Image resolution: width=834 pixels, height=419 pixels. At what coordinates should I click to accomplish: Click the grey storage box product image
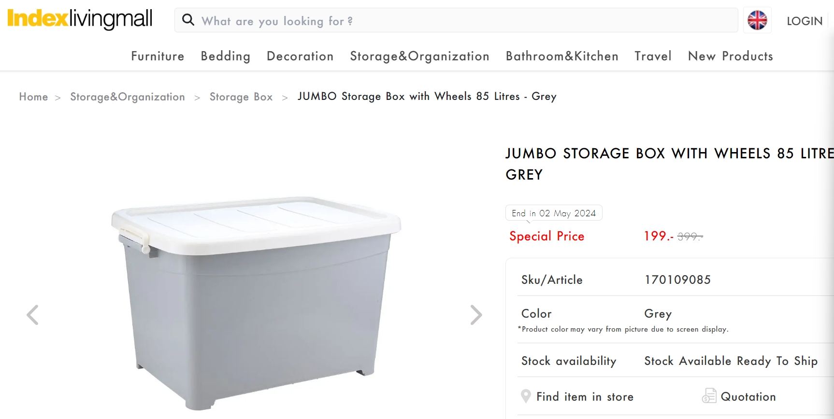[256, 303]
